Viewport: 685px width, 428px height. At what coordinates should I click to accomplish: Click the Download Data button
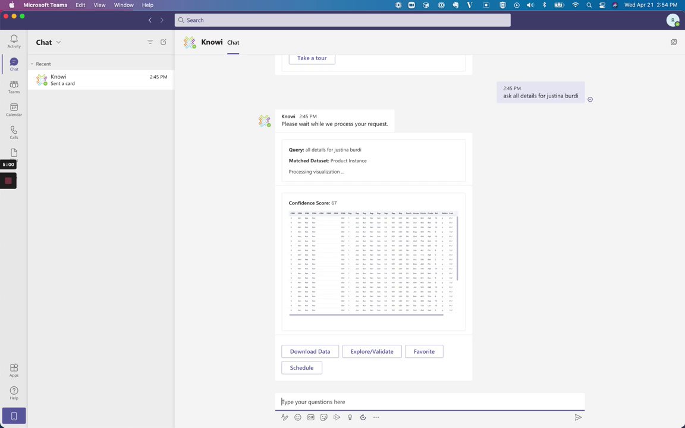pyautogui.click(x=310, y=351)
